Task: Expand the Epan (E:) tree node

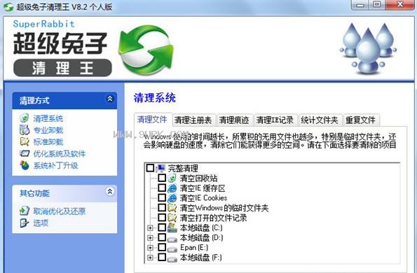Action: pos(150,248)
